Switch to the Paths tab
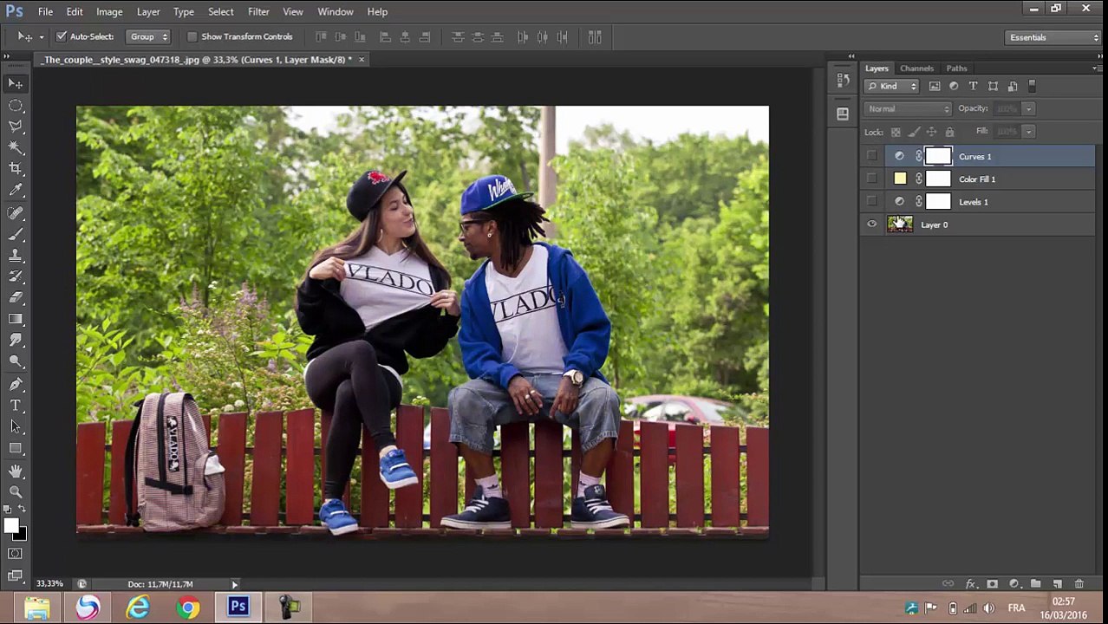Image resolution: width=1108 pixels, height=624 pixels. point(956,68)
